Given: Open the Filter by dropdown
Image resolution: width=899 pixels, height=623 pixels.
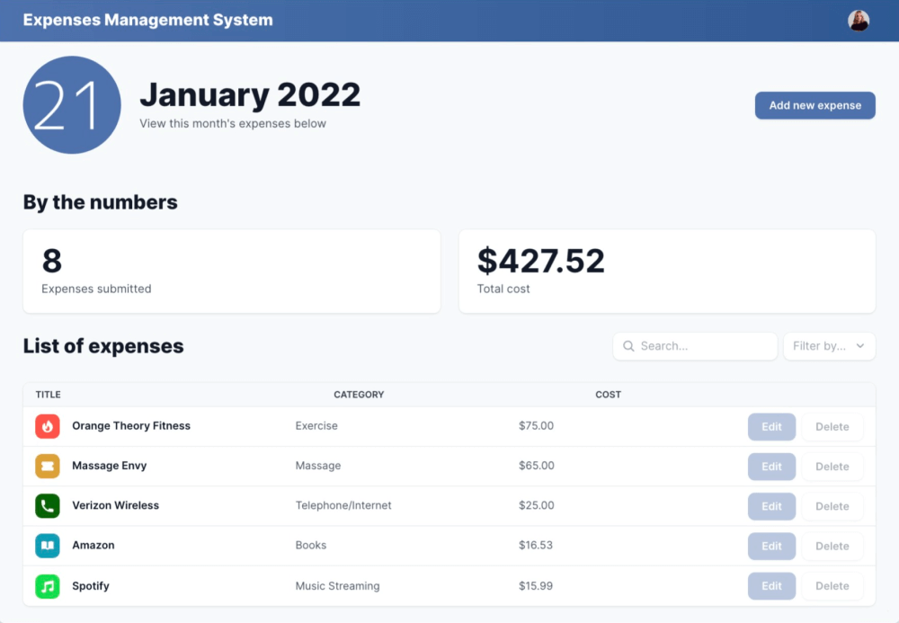Looking at the screenshot, I should pyautogui.click(x=829, y=346).
